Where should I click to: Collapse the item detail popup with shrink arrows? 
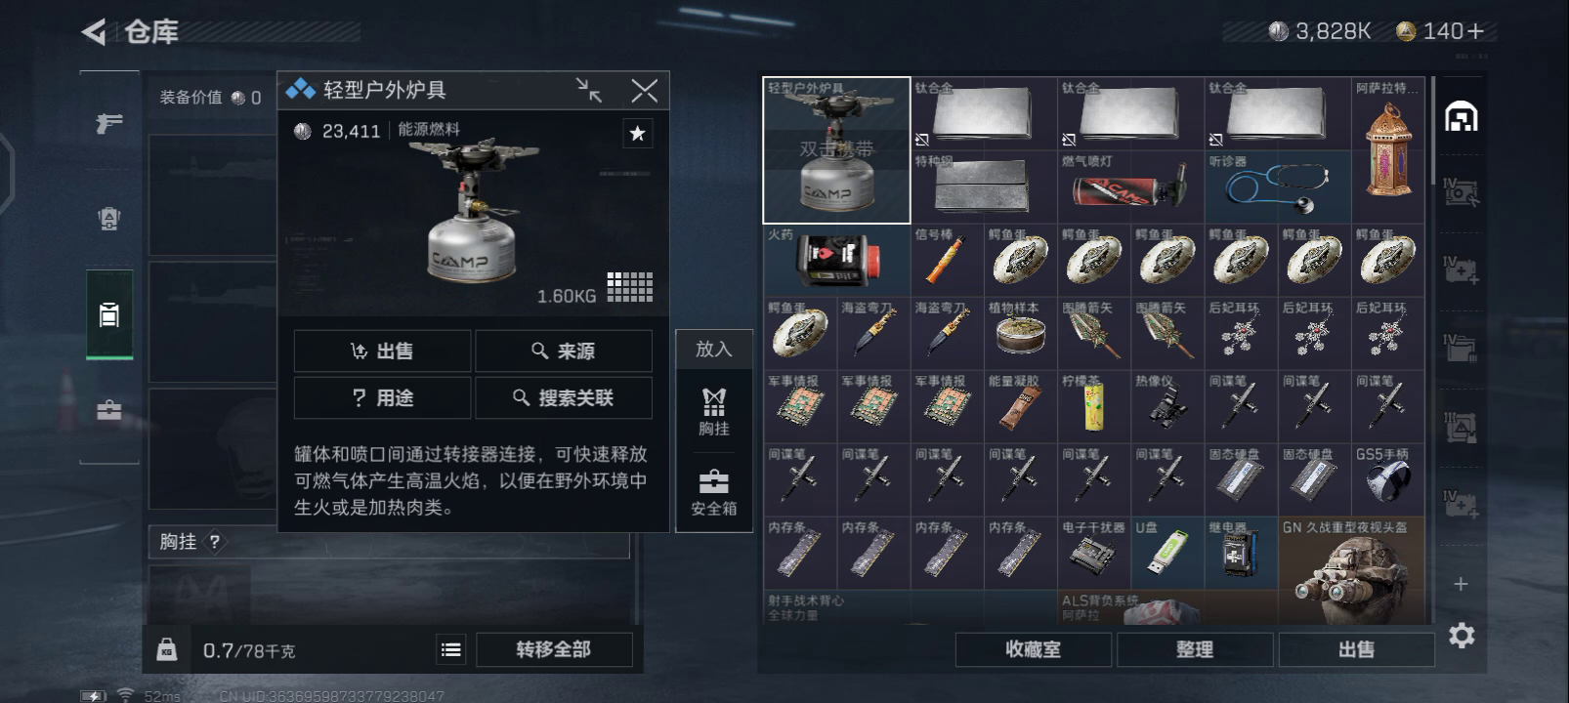click(x=588, y=91)
